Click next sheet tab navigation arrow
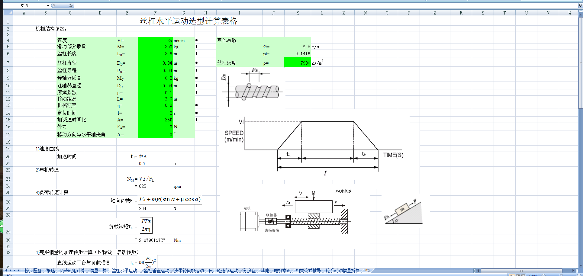 pyautogui.click(x=14, y=271)
